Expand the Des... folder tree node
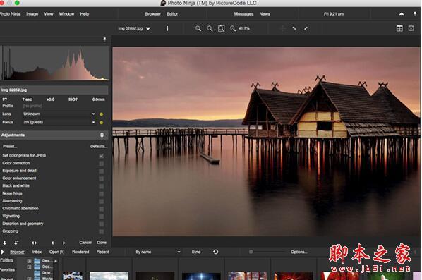 pos(29,261)
